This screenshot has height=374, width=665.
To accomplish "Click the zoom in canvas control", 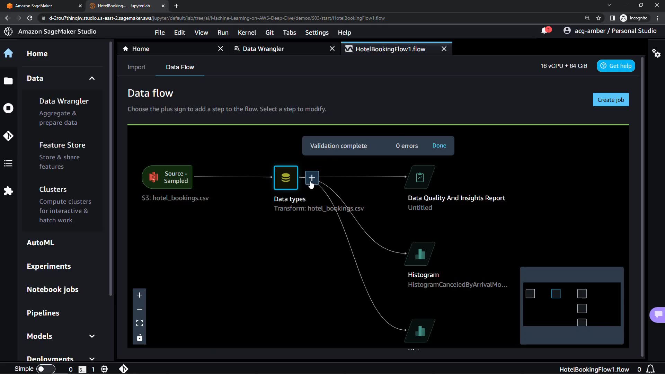I will (139, 295).
